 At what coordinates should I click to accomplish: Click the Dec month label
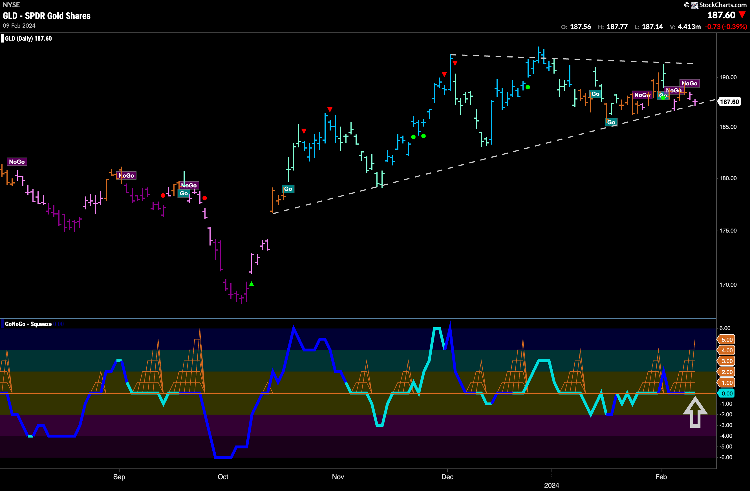(x=447, y=477)
